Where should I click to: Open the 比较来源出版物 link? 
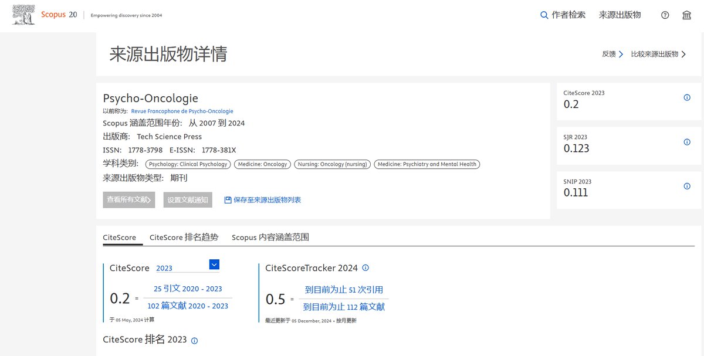click(655, 54)
